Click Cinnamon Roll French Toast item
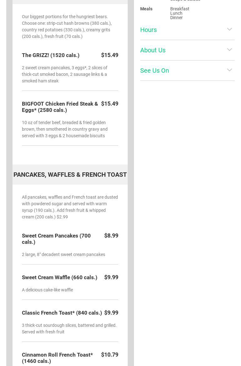The image size is (241, 366). (57, 358)
